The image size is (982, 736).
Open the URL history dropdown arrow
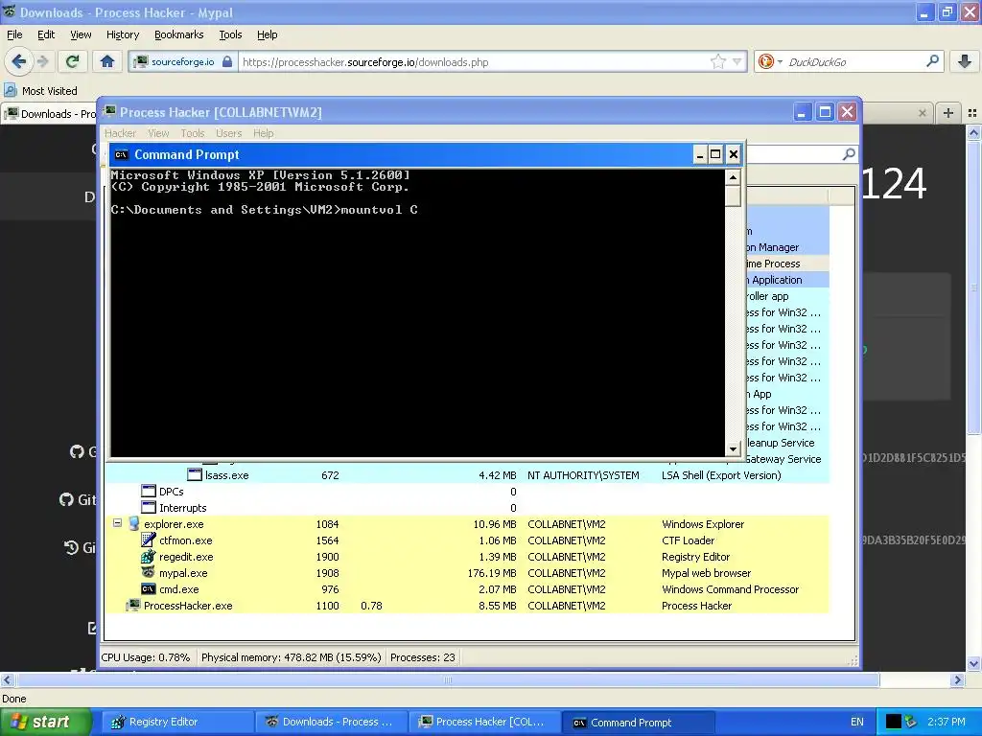(x=737, y=61)
